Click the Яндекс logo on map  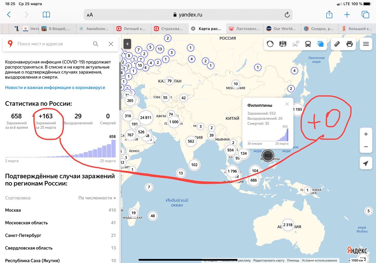(x=357, y=250)
